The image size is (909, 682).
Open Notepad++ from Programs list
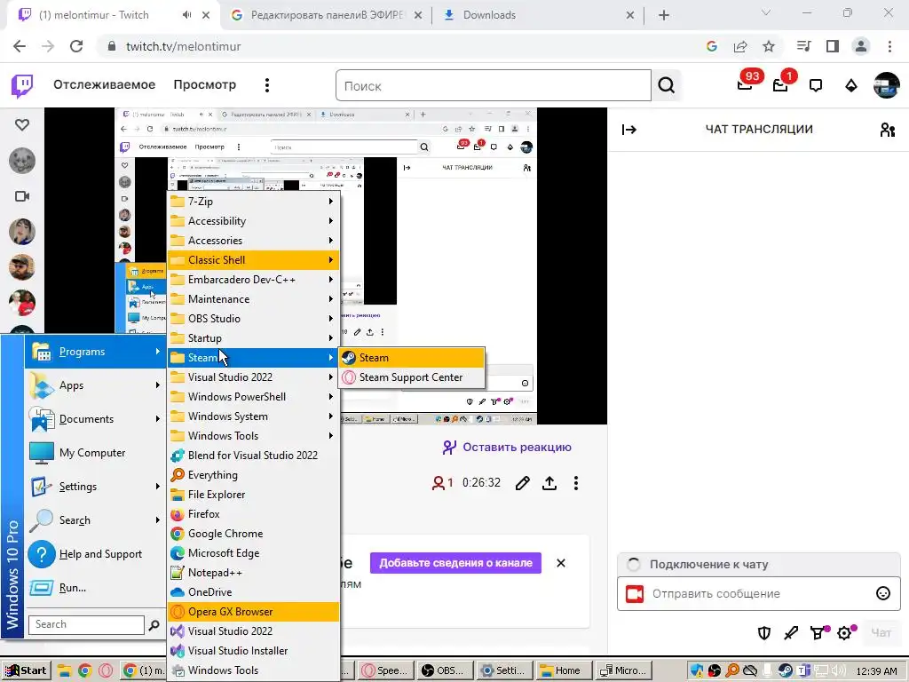pyautogui.click(x=253, y=573)
